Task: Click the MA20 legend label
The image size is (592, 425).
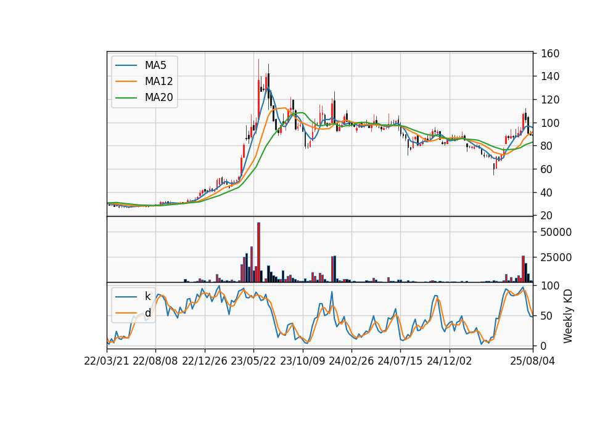Action: pos(158,98)
